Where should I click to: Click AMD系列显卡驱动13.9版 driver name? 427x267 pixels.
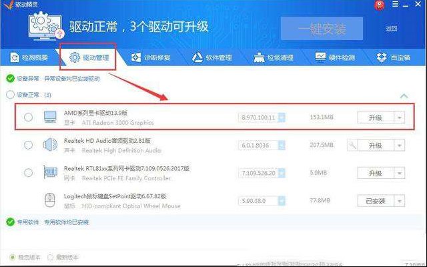95,113
